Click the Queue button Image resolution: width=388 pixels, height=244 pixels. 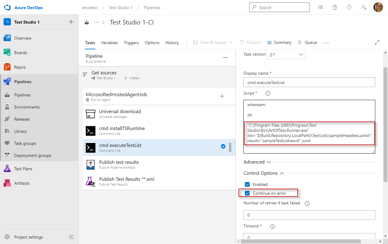coord(308,43)
